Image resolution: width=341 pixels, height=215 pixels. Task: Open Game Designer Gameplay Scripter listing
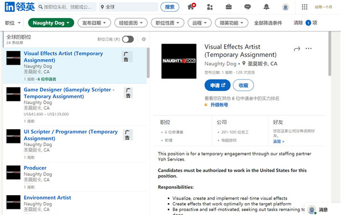click(69, 93)
